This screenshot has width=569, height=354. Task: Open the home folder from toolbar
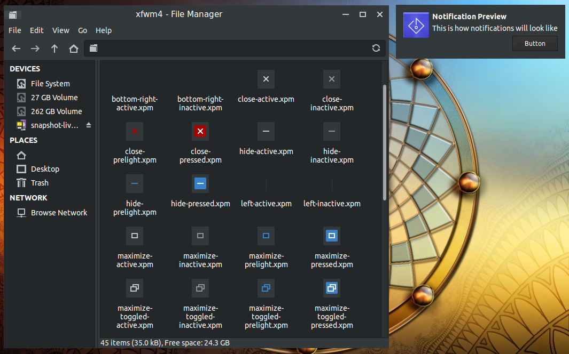pos(74,49)
